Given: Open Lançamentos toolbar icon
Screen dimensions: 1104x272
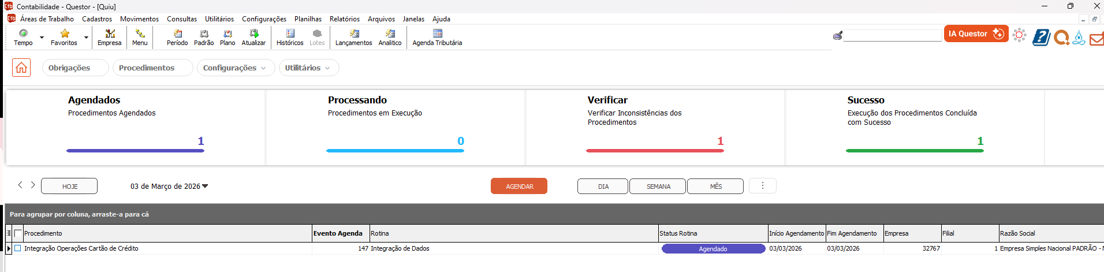Looking at the screenshot, I should pyautogui.click(x=353, y=37).
